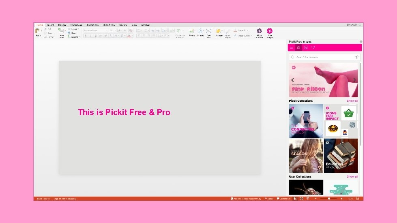The height and width of the screenshot is (223, 397).
Task: Click the Clear formatting icon
Action: (131, 30)
